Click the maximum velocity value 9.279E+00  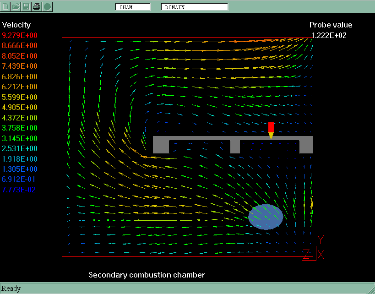(x=20, y=35)
